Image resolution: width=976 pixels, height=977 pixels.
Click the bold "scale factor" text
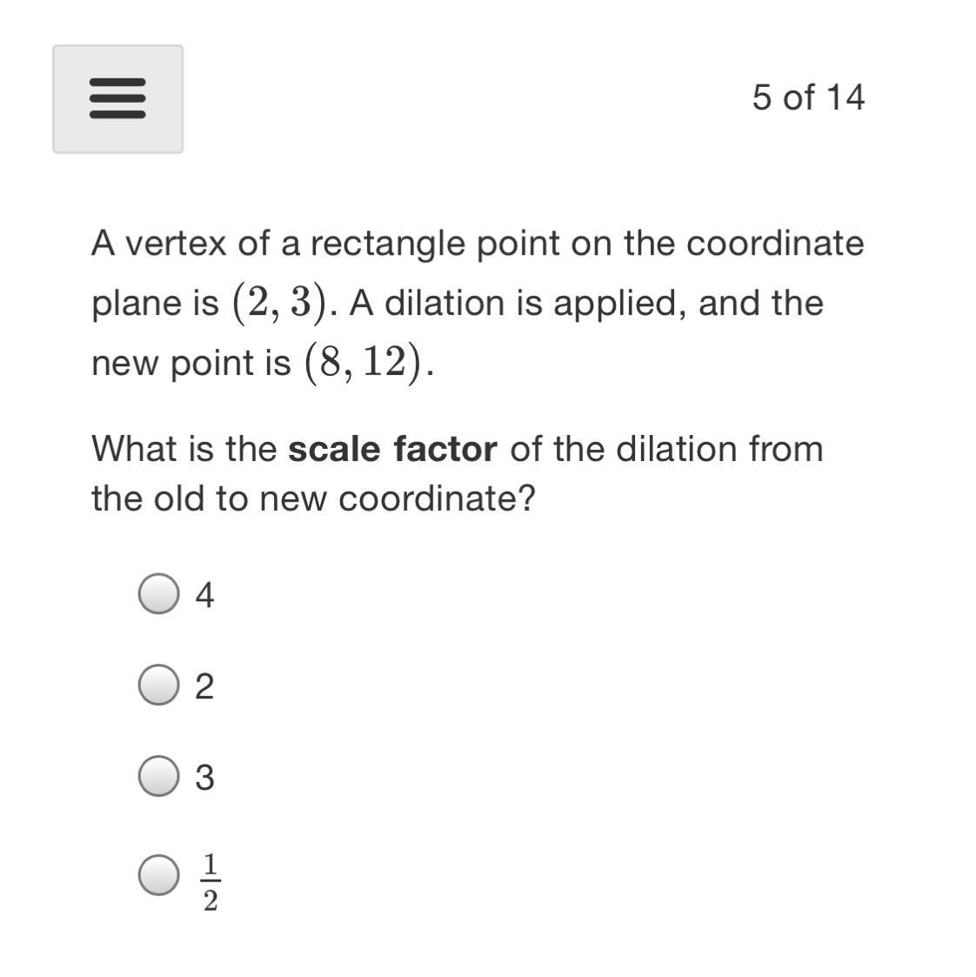(x=392, y=449)
